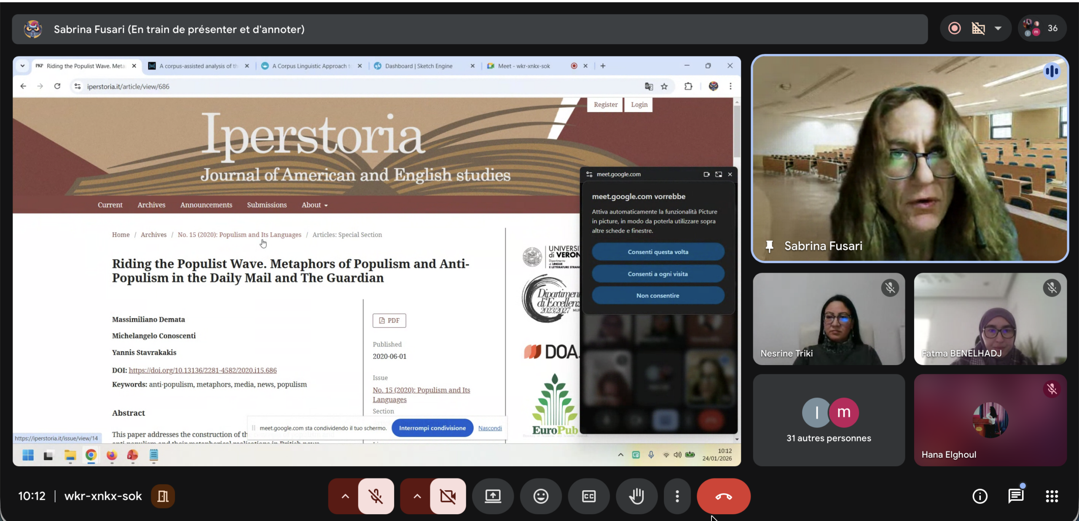Screen dimensions: 1079x521
Task: Open more options three-dot menu
Action: [677, 496]
